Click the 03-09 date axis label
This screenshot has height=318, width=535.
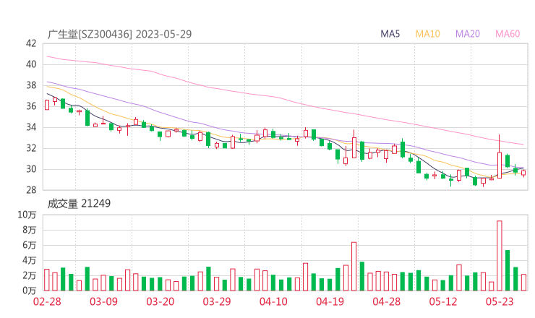(x=103, y=301)
